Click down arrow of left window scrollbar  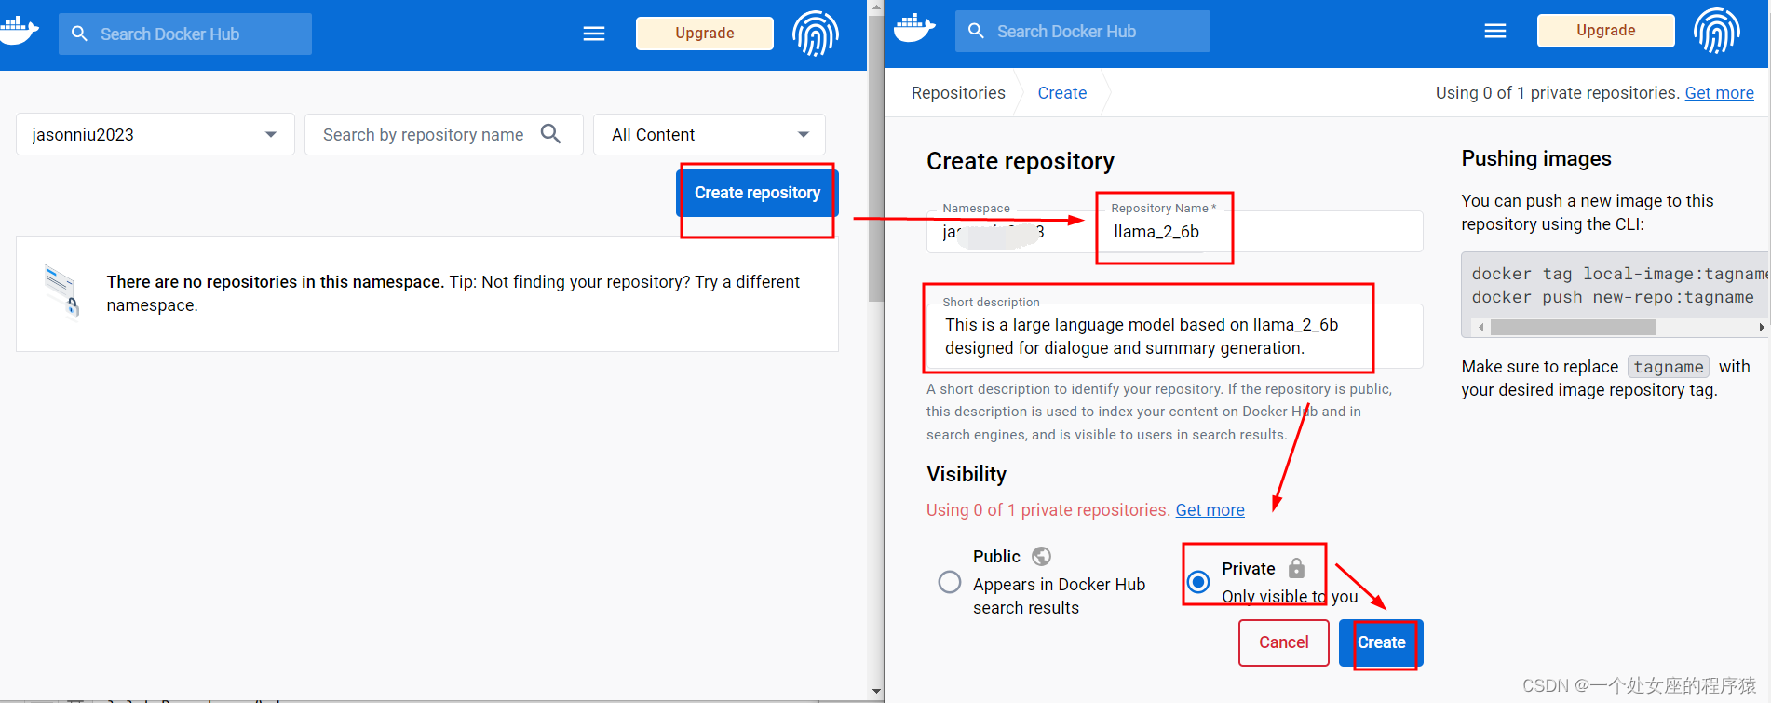click(875, 692)
